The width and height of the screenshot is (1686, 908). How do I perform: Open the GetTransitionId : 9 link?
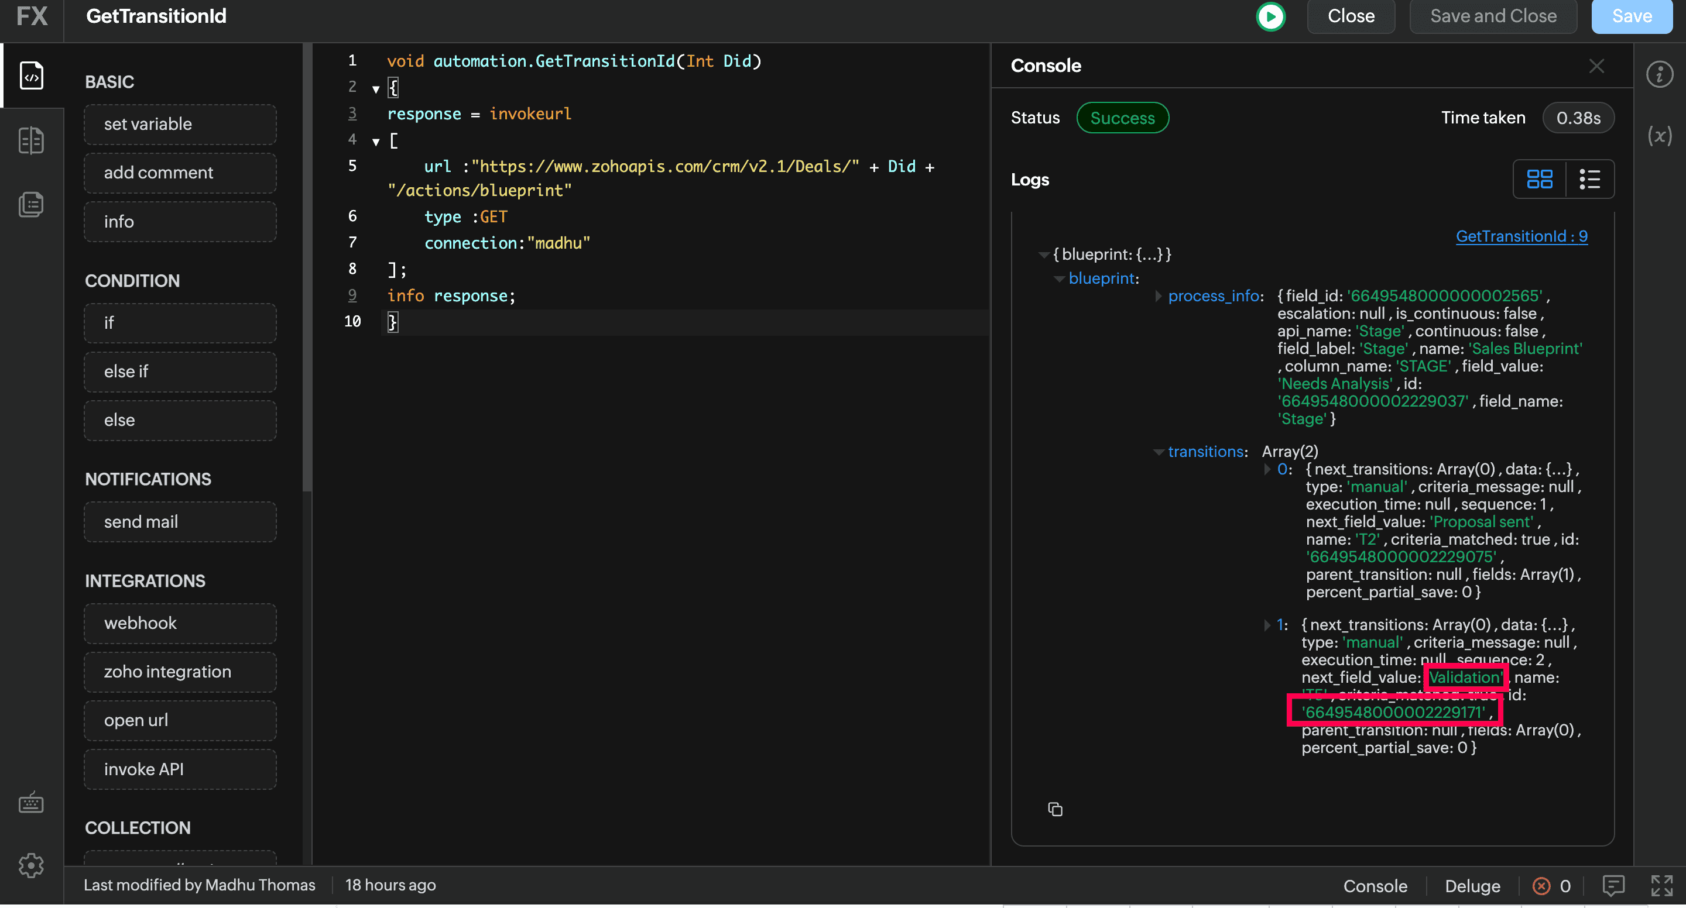(x=1521, y=236)
